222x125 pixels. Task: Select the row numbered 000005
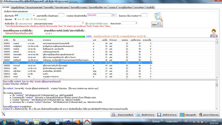tap(78, 54)
